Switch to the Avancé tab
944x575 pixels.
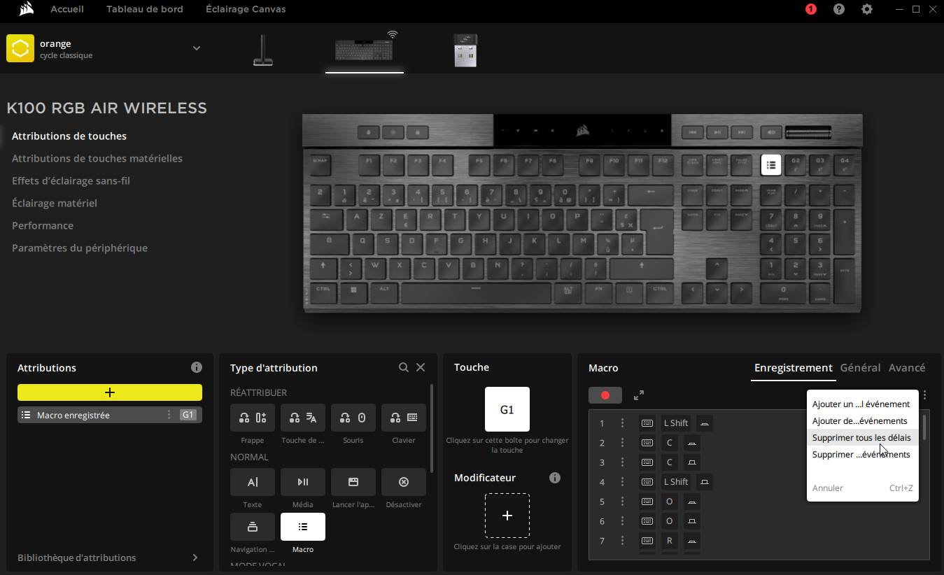[x=907, y=367]
